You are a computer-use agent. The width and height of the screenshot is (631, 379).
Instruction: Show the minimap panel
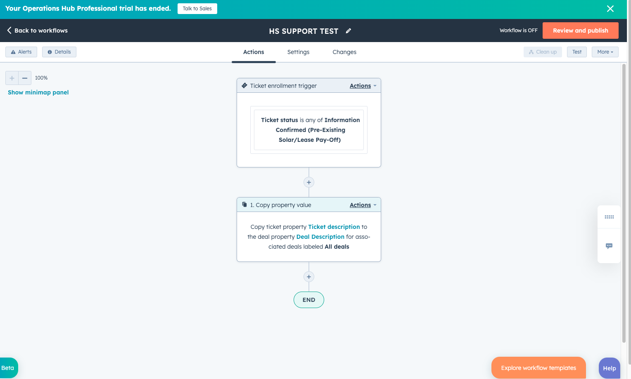(x=38, y=92)
